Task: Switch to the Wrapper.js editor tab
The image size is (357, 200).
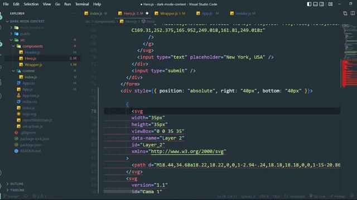Action: pyautogui.click(x=170, y=13)
